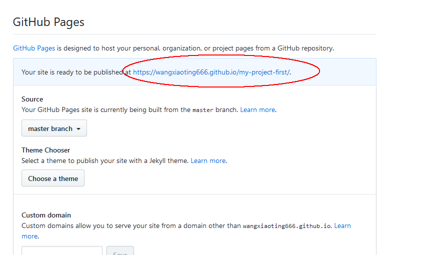Click the large GitHub Pages section heading
The image size is (422, 255).
click(x=48, y=22)
